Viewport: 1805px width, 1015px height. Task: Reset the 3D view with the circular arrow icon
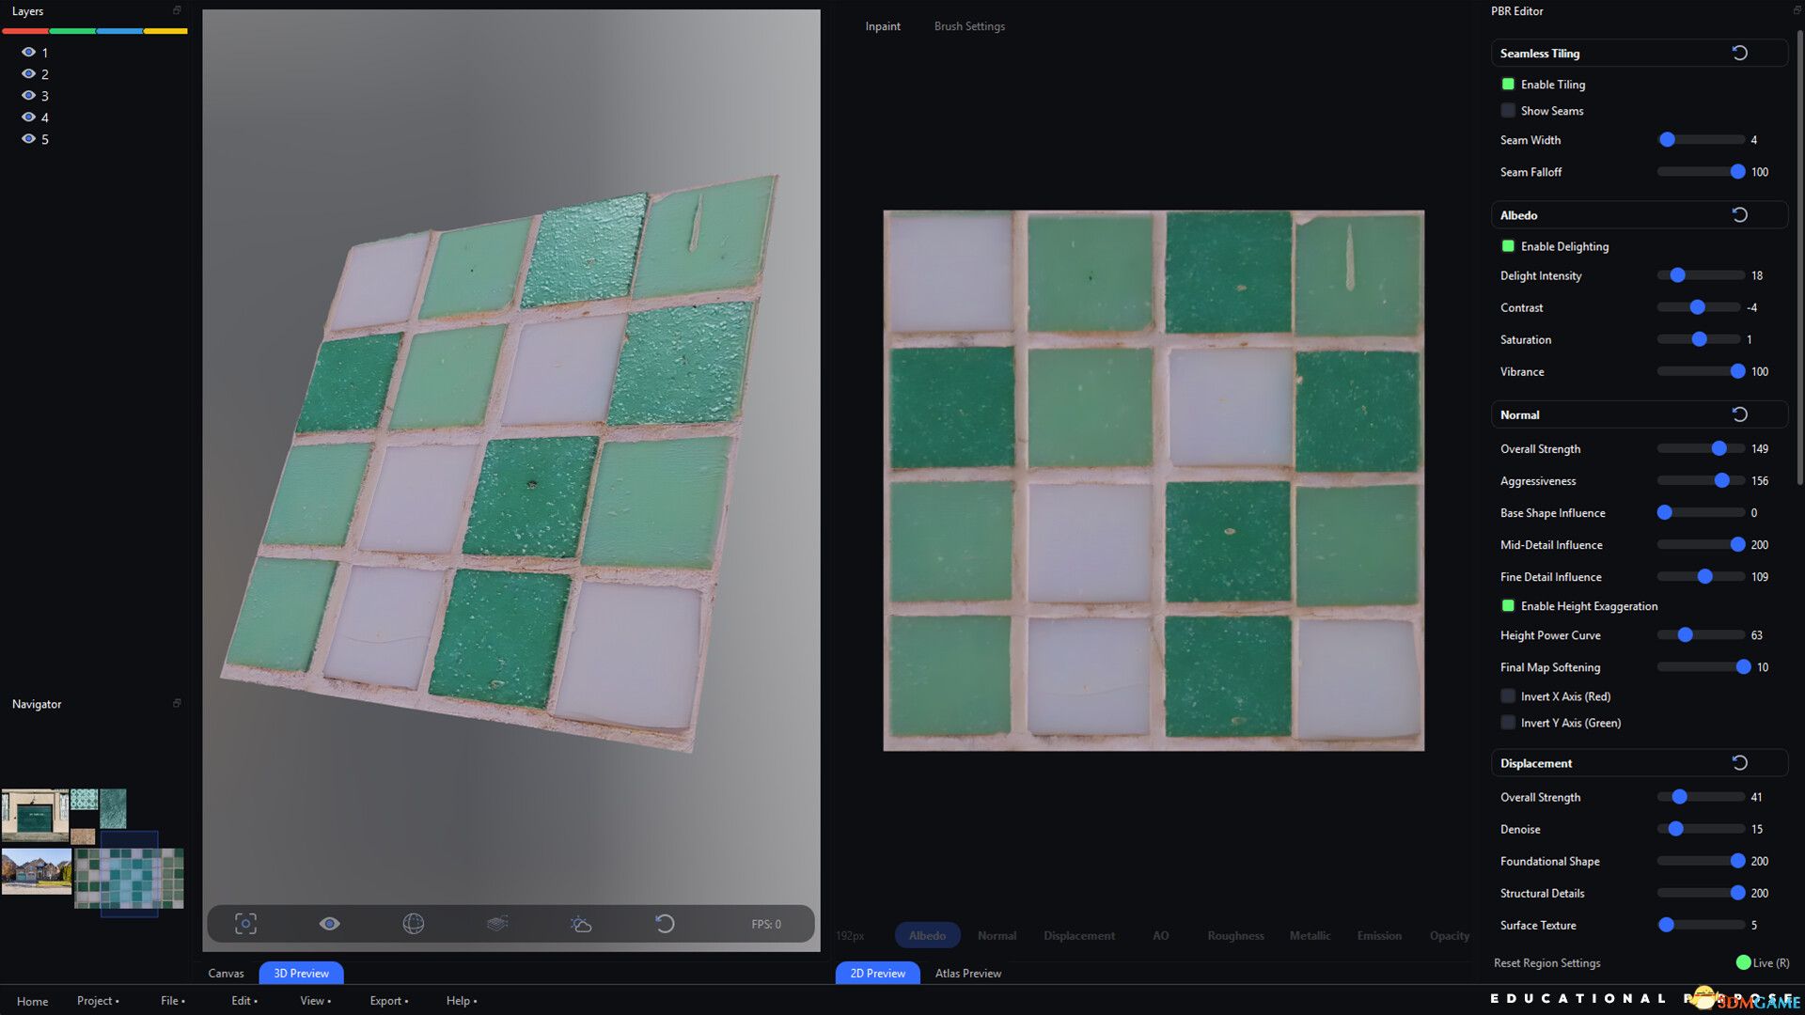click(x=666, y=924)
